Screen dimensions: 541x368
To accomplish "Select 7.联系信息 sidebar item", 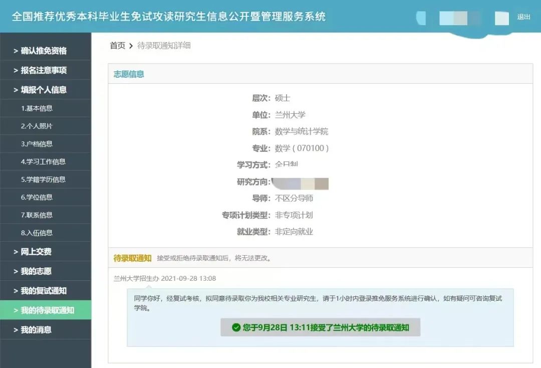I will click(46, 215).
